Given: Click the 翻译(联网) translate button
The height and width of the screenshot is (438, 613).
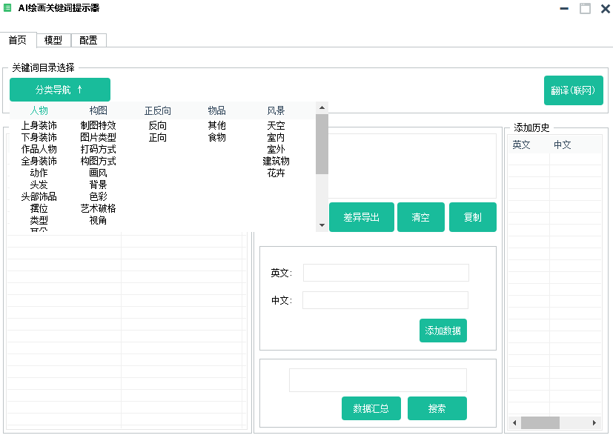Looking at the screenshot, I should click(x=573, y=89).
